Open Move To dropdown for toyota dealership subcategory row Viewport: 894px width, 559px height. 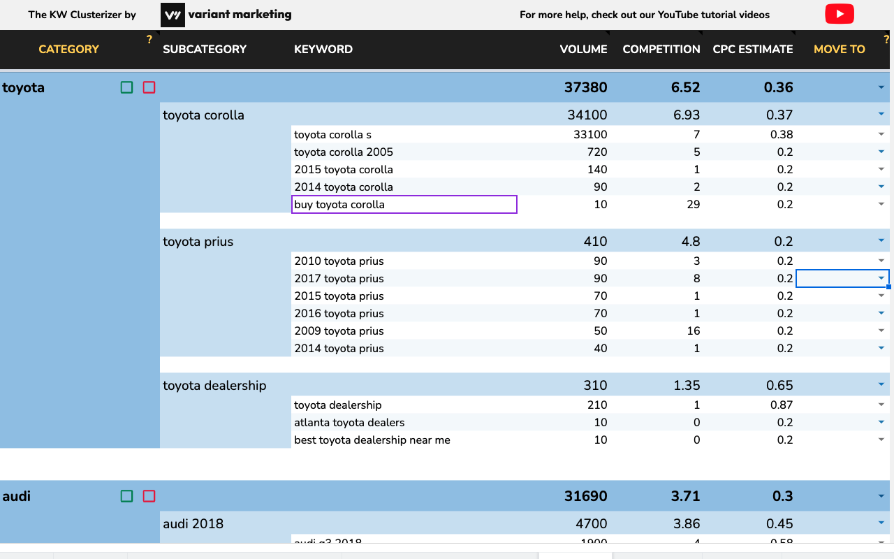[x=881, y=385]
